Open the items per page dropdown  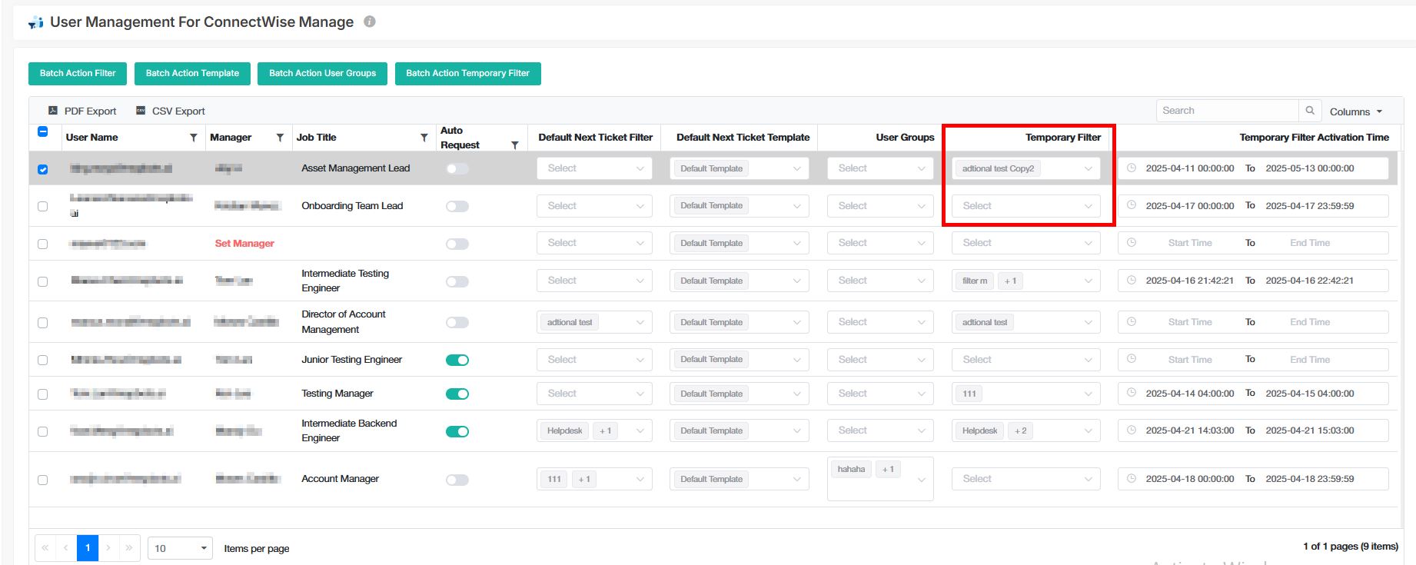180,548
